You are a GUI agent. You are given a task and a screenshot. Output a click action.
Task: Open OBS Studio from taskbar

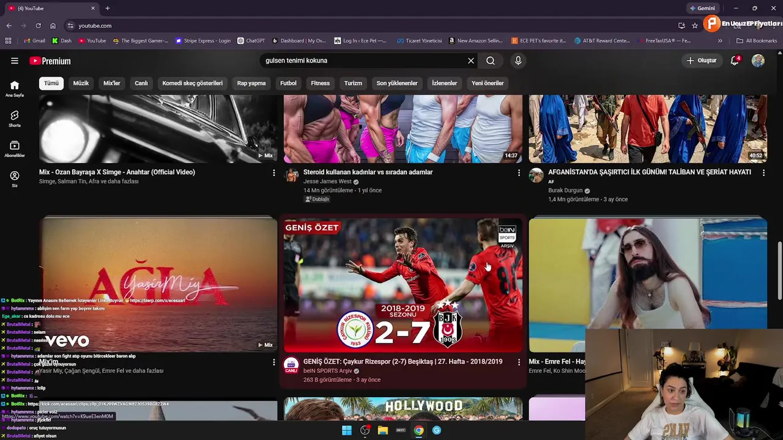[x=365, y=430]
